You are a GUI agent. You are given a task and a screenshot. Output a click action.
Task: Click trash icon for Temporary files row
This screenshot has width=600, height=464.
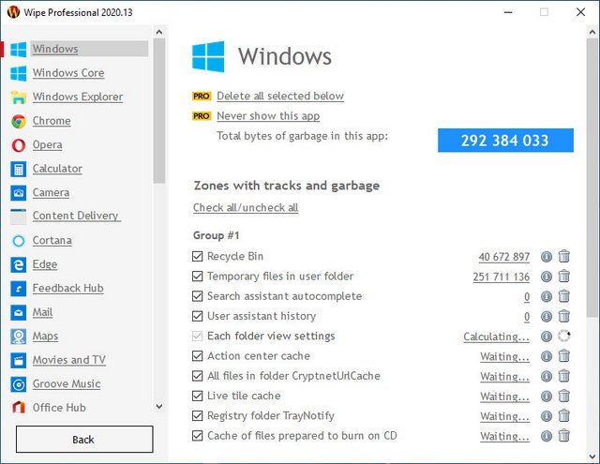[564, 277]
